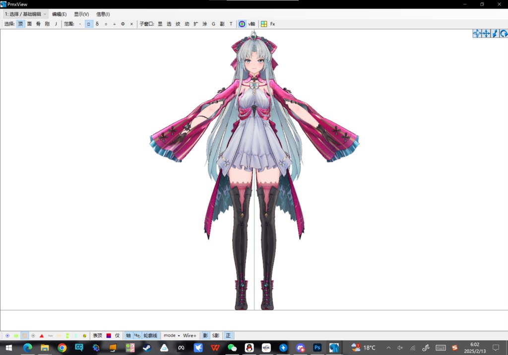This screenshot has width=508, height=355.
Task: Open the 1:选择/基础编辑 mode dropdown
Action: coord(25,14)
